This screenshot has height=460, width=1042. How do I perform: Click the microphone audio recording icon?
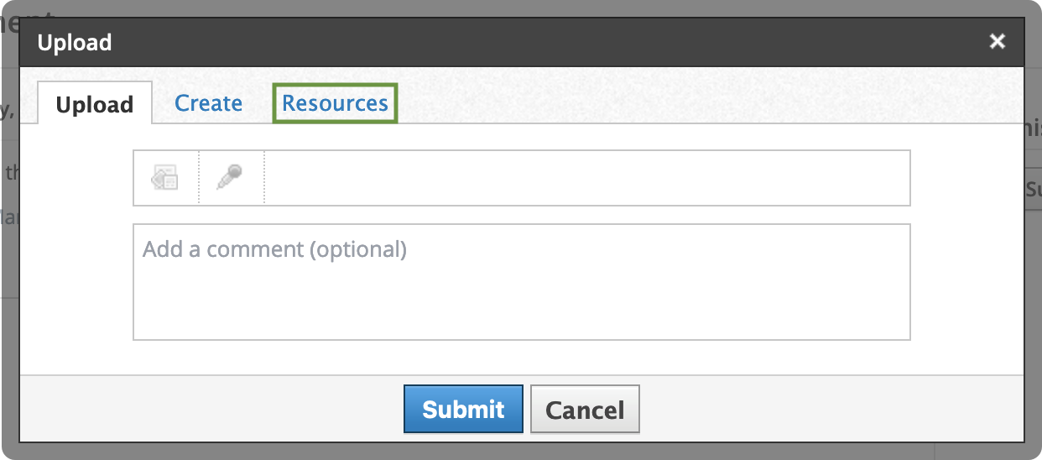coord(231,177)
